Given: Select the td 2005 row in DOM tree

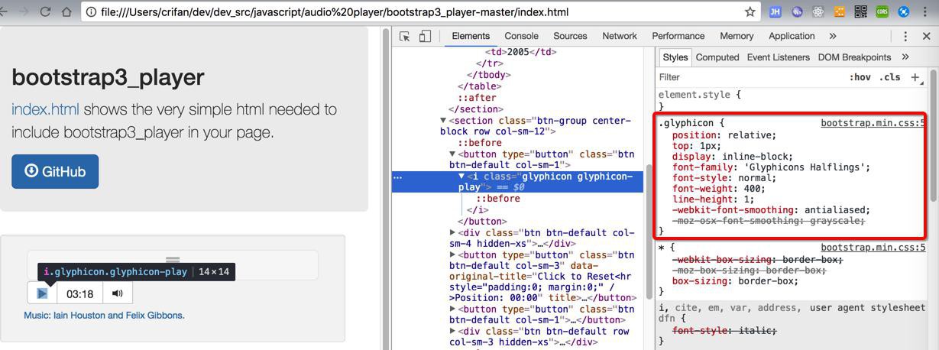Looking at the screenshot, I should click(521, 52).
